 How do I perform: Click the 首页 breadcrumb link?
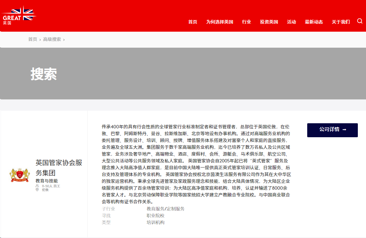[x=33, y=39]
